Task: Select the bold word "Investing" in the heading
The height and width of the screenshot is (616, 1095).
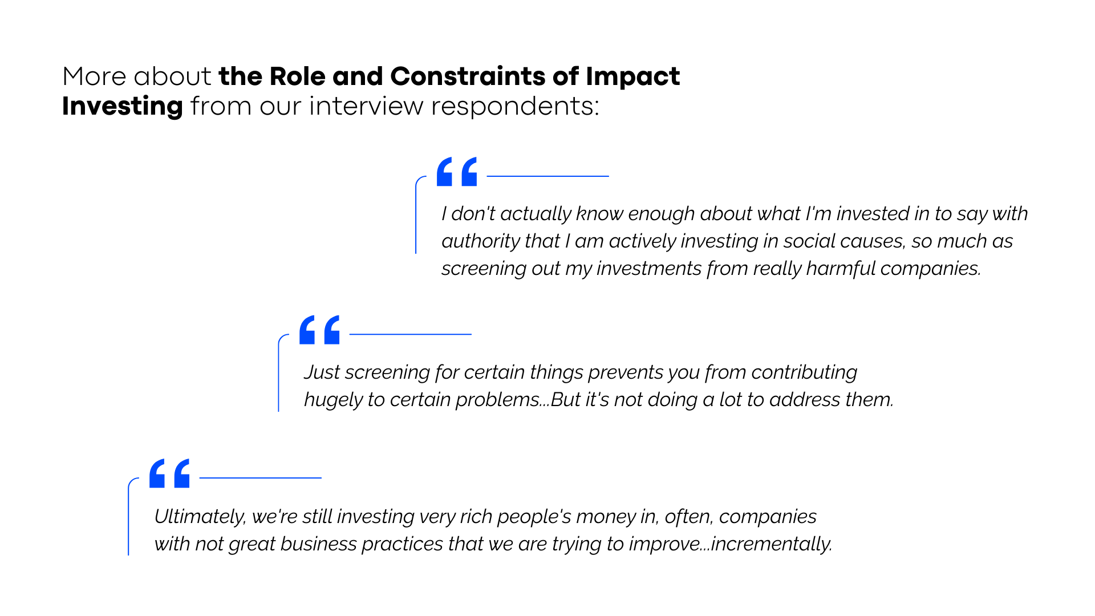Action: [123, 106]
